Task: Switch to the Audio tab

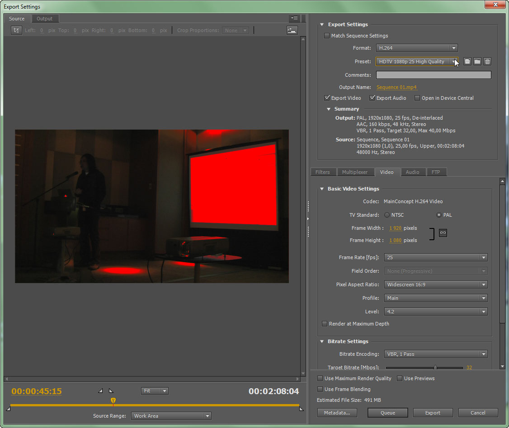Action: click(412, 172)
